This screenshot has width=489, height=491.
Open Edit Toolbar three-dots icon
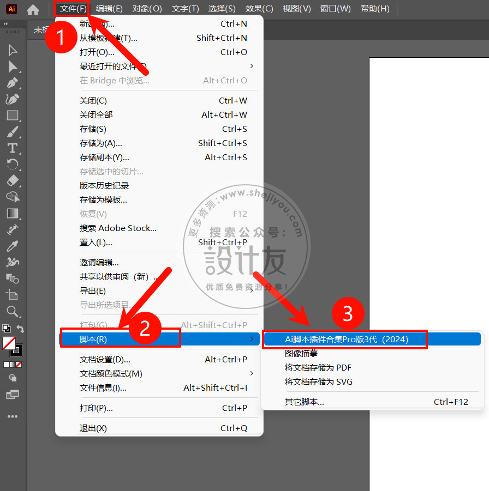(x=13, y=416)
